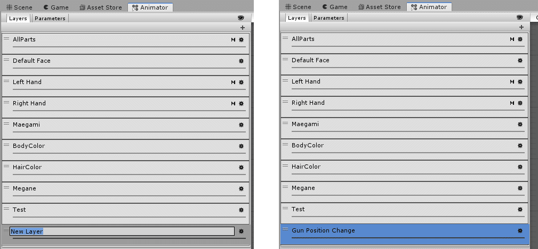Open Parameters tab in right Animator panel
538x249 pixels.
click(329, 18)
